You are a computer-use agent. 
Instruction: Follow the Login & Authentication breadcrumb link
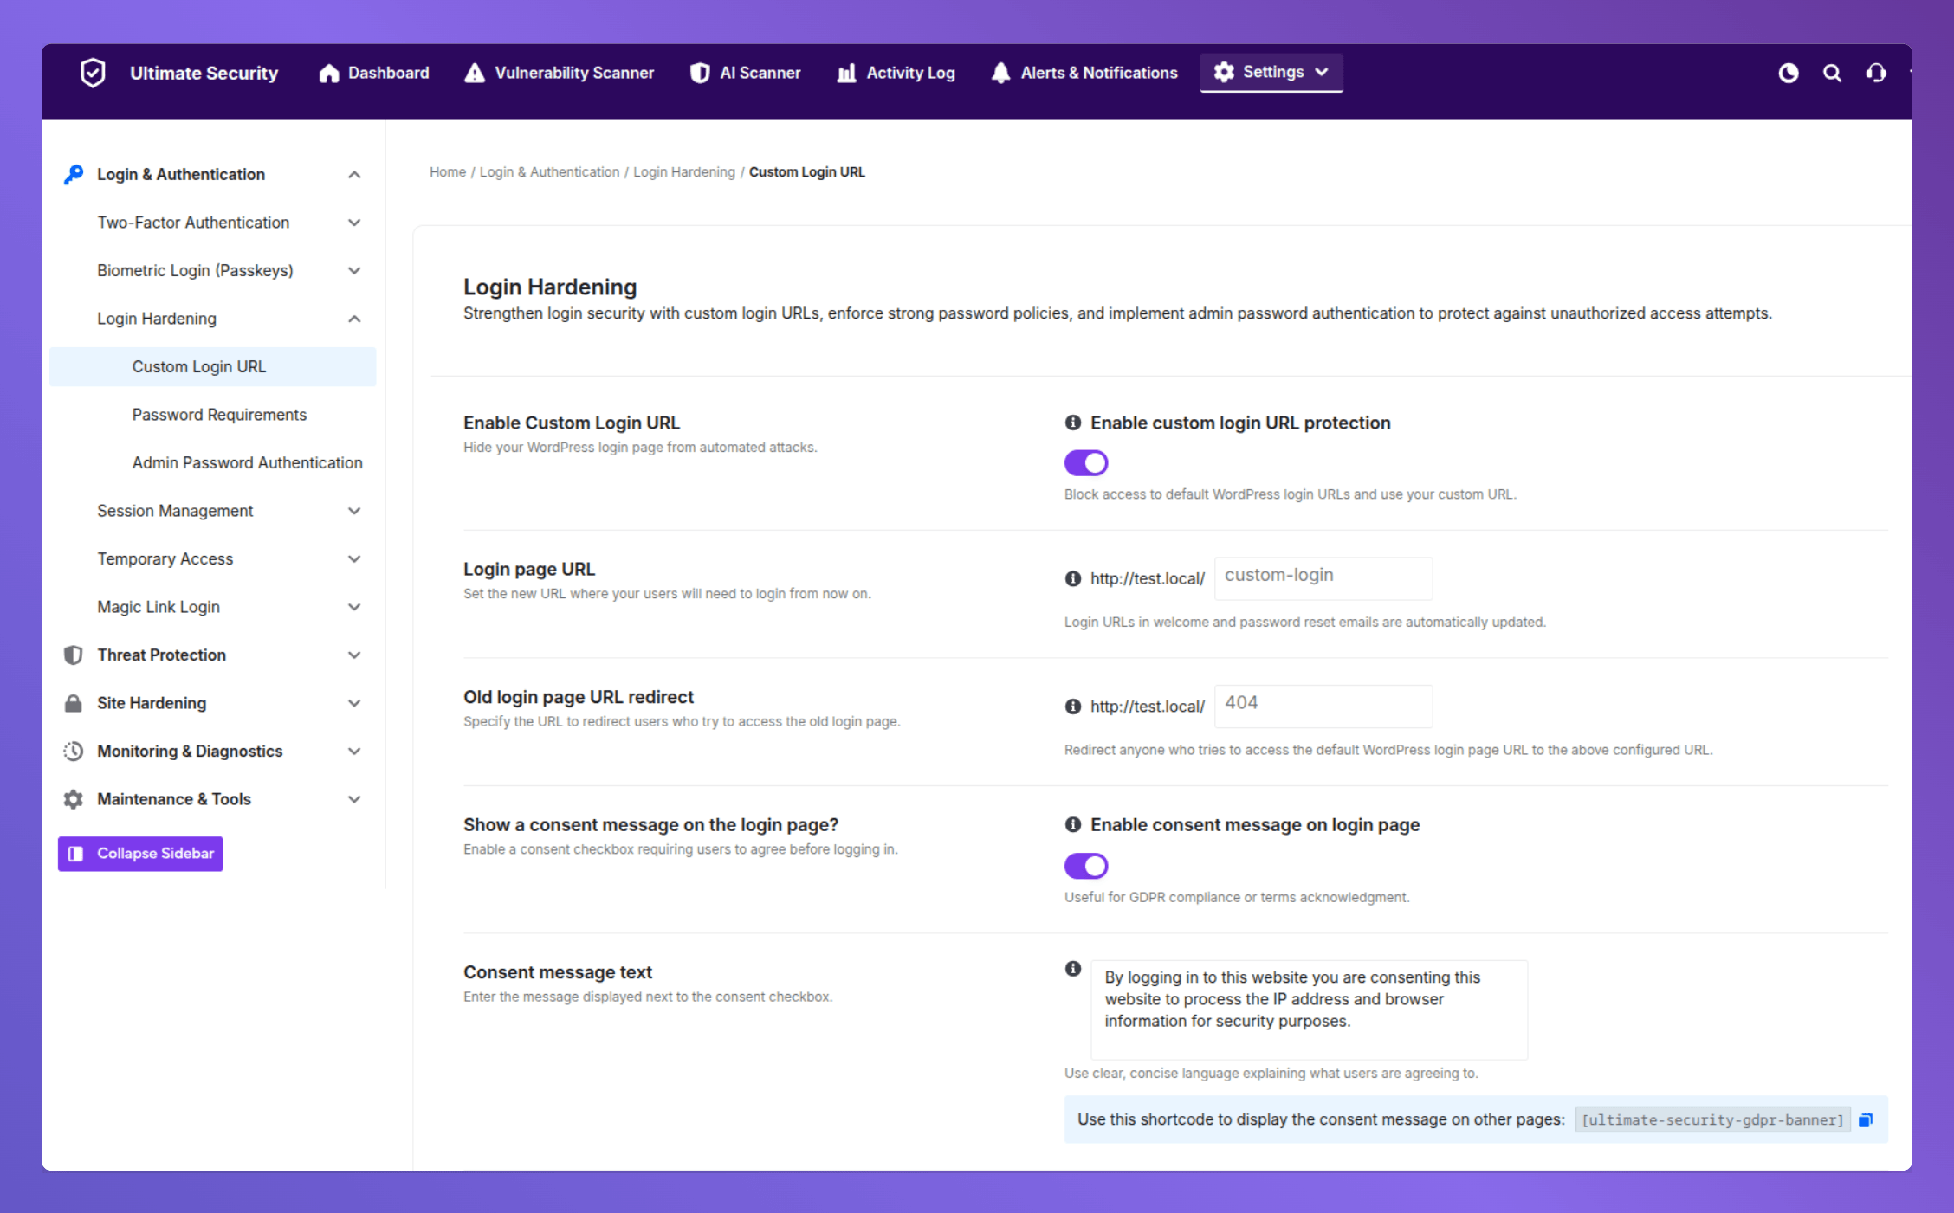549,172
